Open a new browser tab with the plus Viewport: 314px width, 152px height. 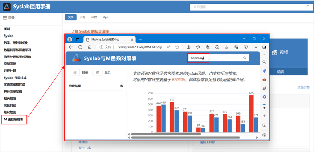click(140, 40)
